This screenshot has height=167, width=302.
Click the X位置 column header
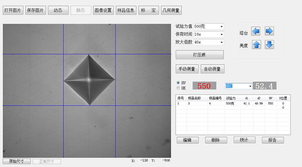(283, 98)
